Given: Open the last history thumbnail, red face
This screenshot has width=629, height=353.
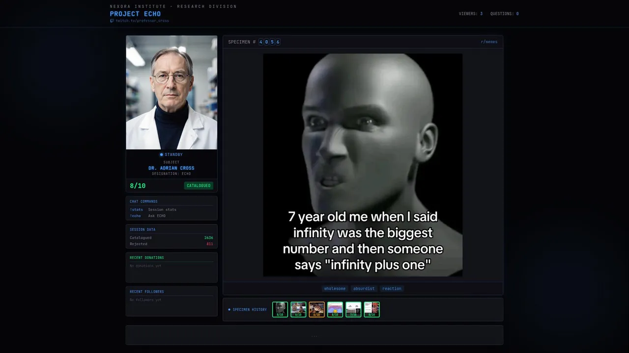Looking at the screenshot, I should coord(372,309).
